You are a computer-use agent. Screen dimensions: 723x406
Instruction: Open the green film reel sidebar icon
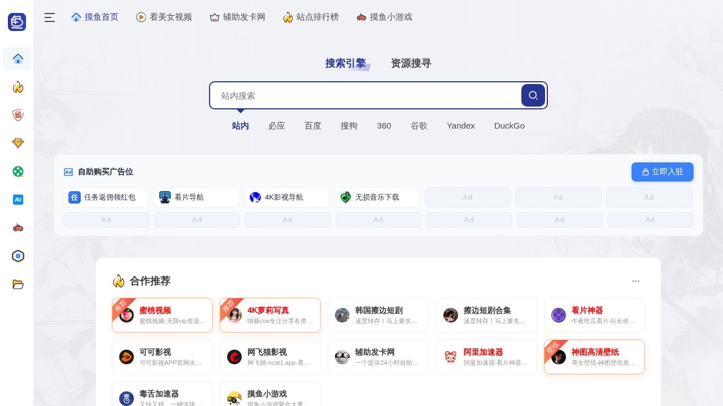coord(18,171)
